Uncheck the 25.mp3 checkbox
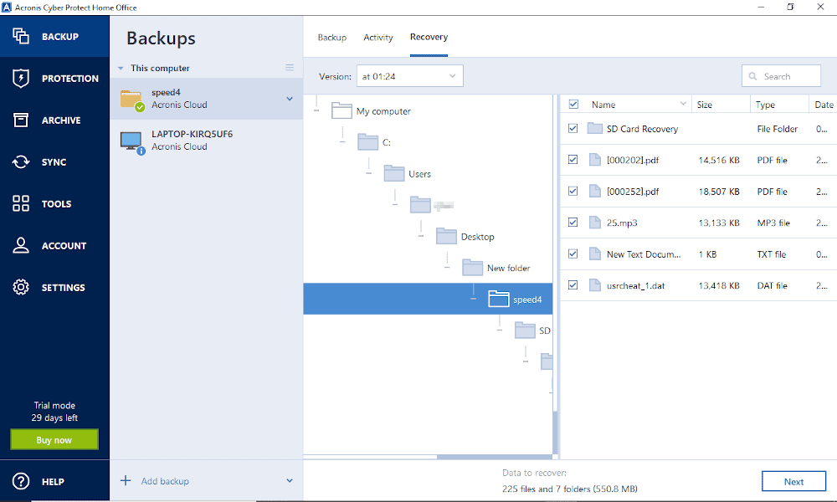Screen dimensions: 837x502 tap(573, 223)
